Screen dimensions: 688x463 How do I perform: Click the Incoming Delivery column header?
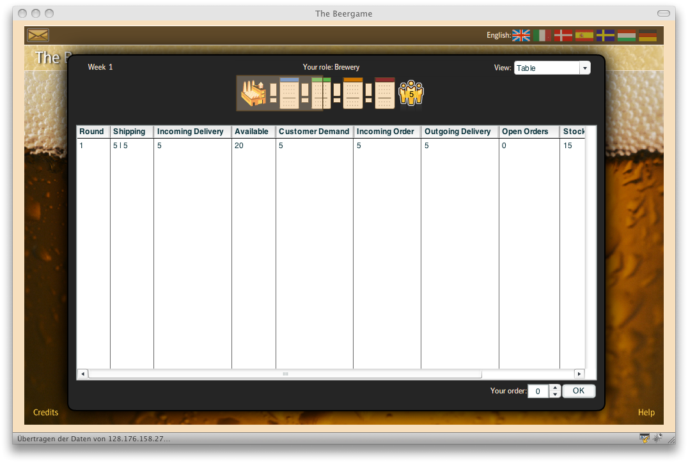tap(192, 132)
